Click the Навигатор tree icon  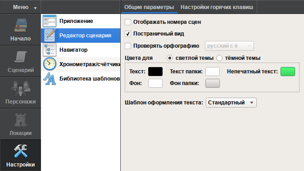click(x=50, y=50)
